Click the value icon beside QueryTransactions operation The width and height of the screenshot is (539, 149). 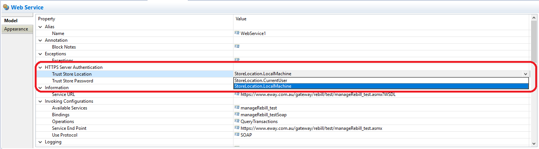(x=237, y=121)
